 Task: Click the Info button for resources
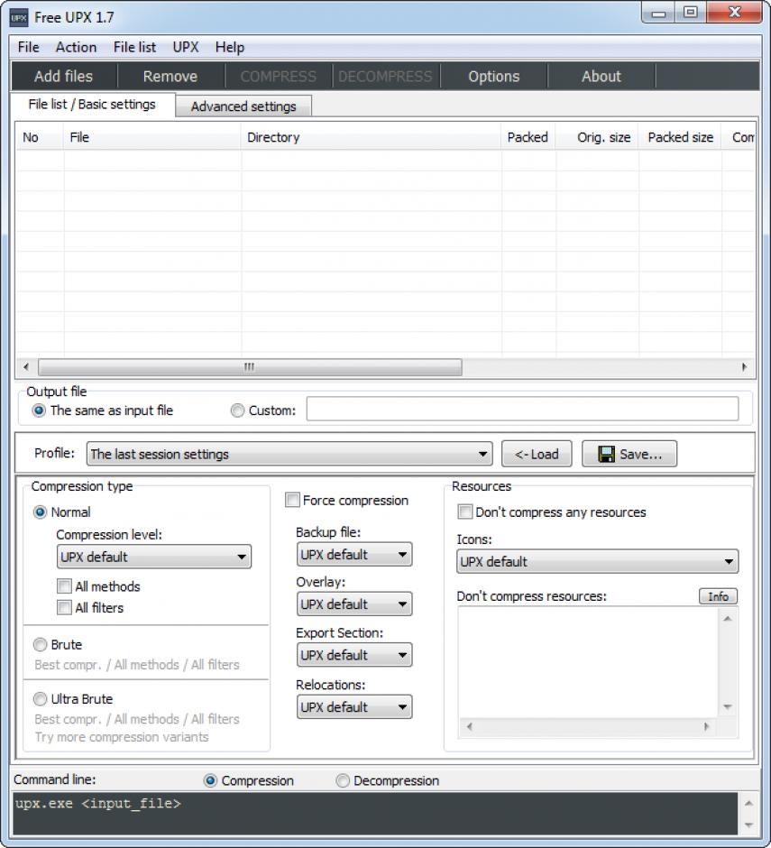718,596
